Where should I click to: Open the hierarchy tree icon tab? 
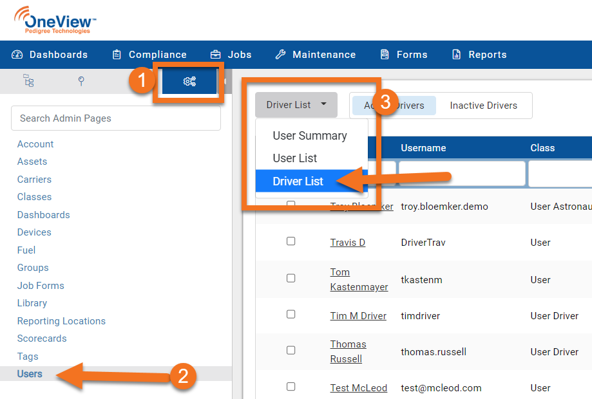click(x=28, y=81)
